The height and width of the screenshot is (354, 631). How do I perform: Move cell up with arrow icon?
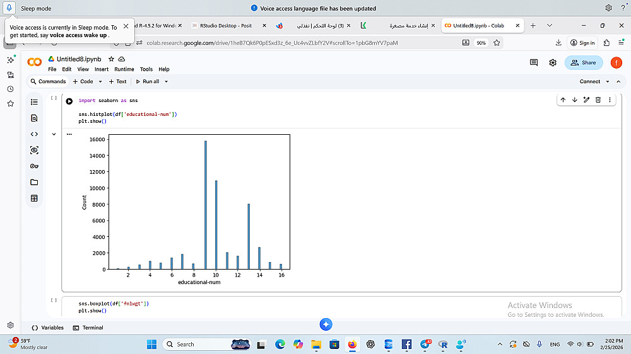(x=563, y=100)
